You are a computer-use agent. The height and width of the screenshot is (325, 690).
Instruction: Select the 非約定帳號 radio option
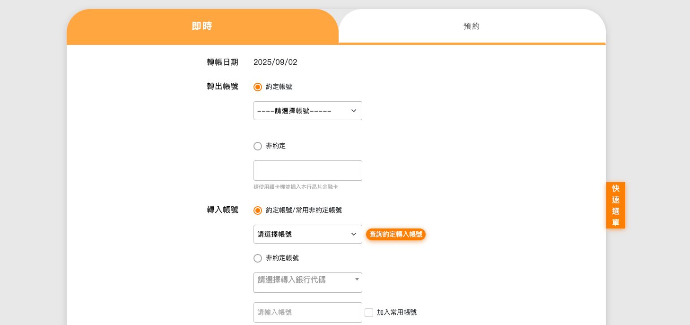click(258, 258)
